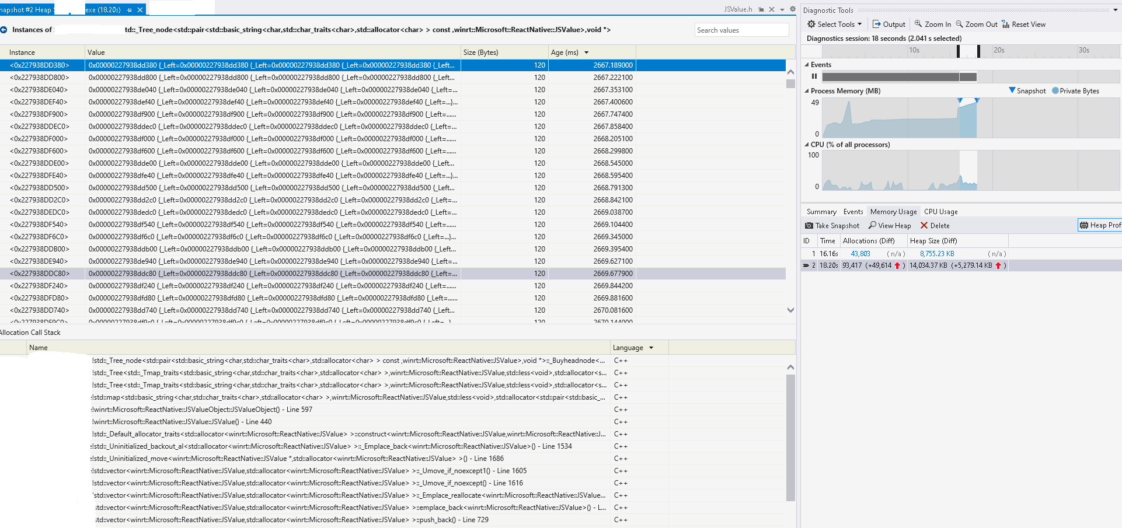1122x528 pixels.
Task: Select instance row <0x227938DD800>
Action: click(392, 78)
